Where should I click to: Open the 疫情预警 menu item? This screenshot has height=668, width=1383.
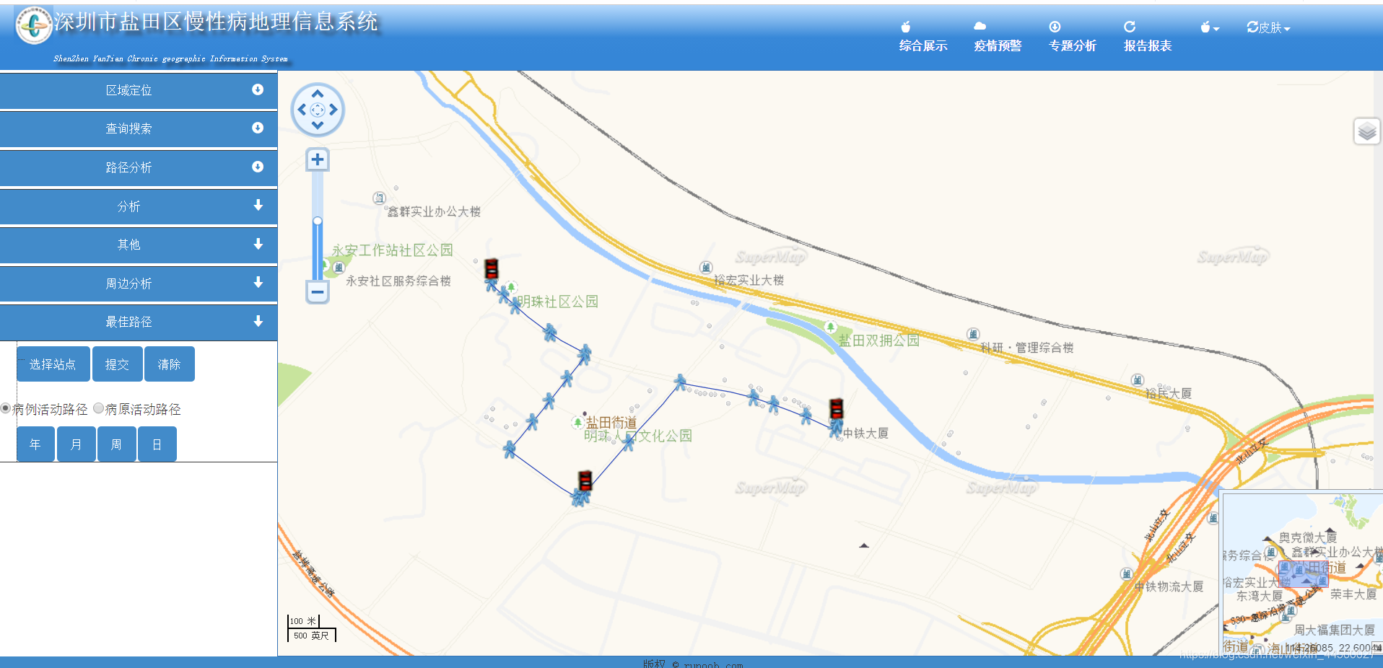pos(998,38)
